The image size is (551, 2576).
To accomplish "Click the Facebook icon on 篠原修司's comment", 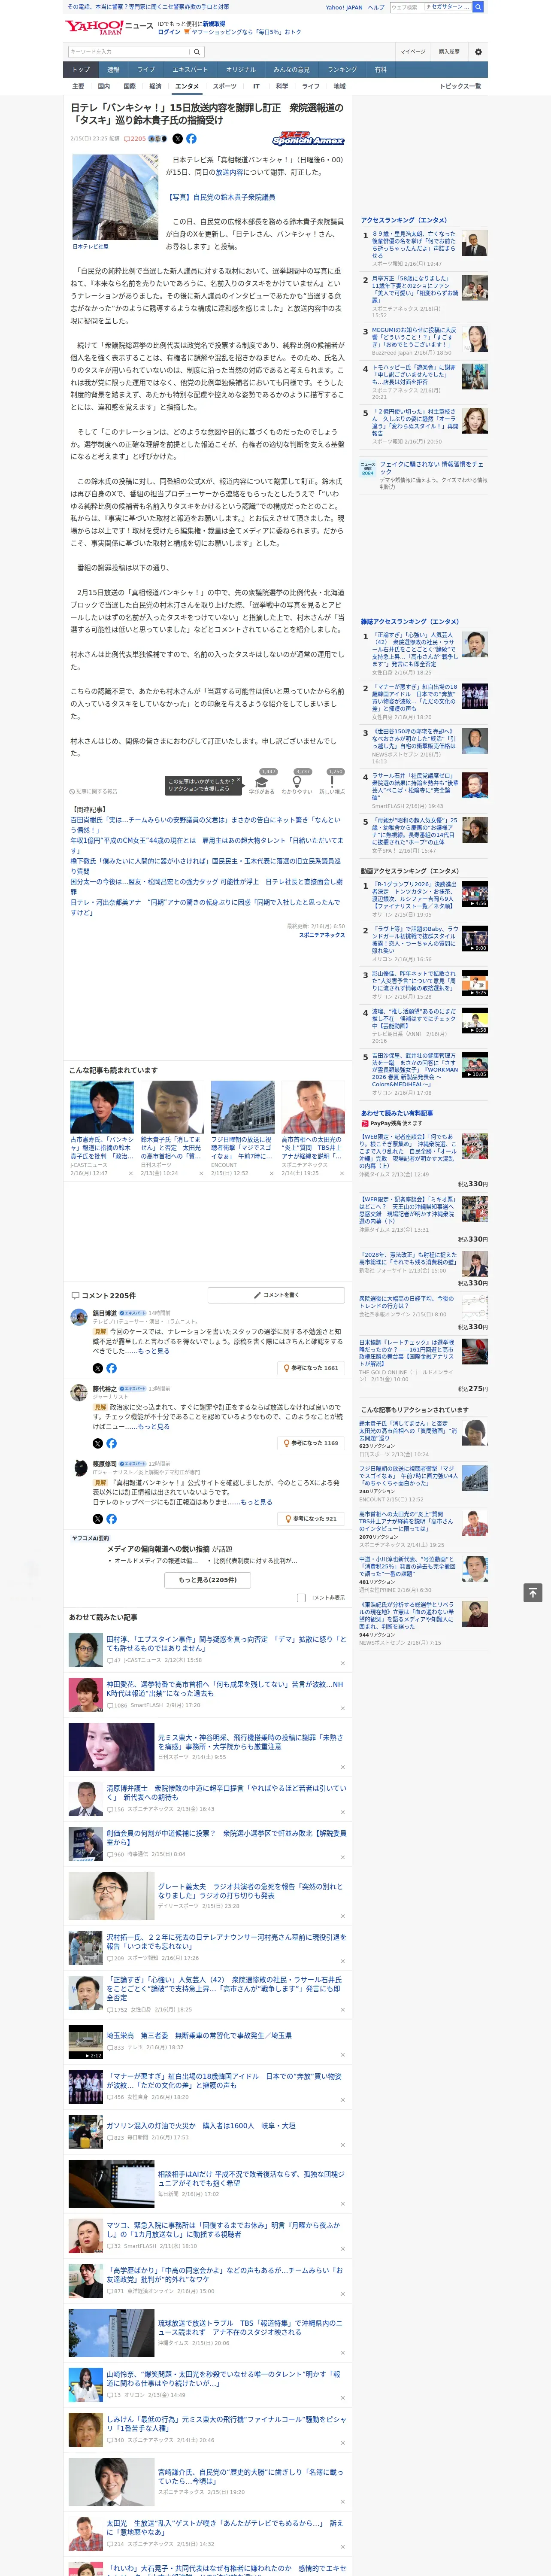I will [x=111, y=1518].
